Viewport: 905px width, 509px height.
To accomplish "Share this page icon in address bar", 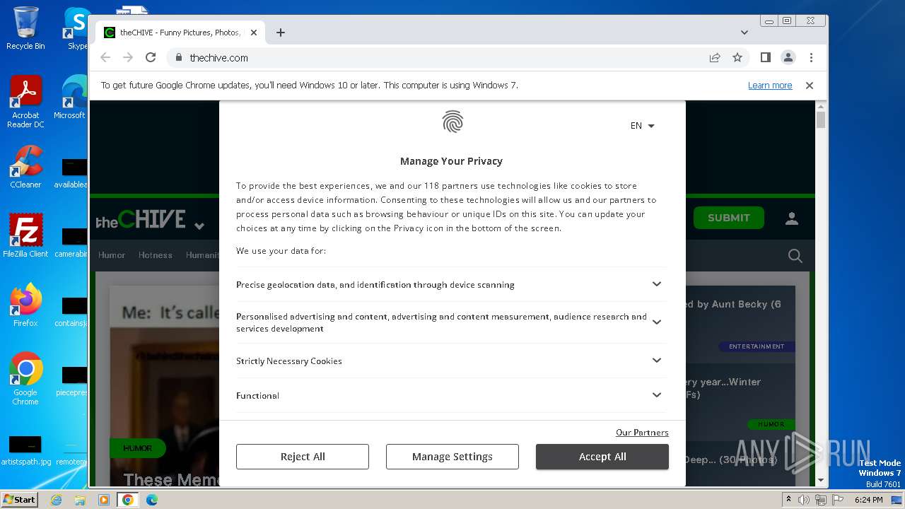I will [715, 57].
